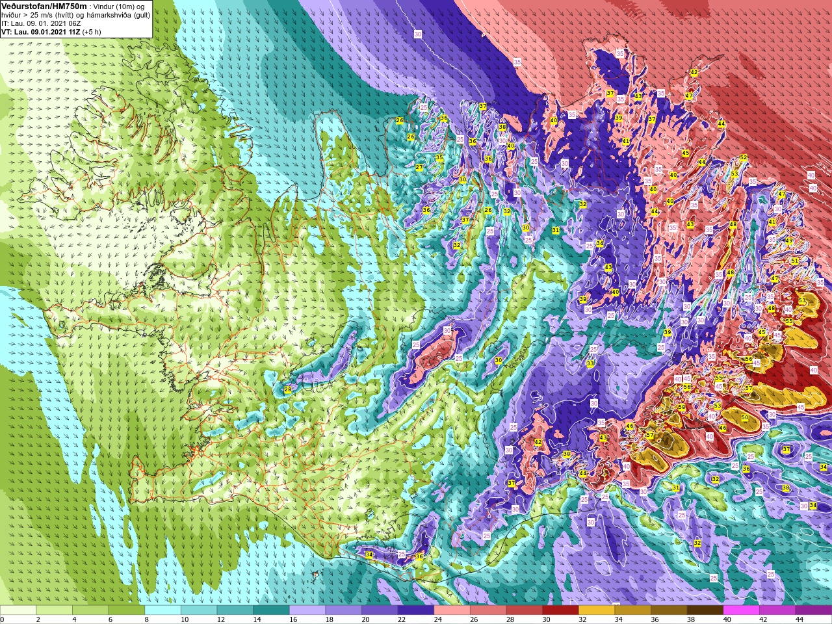This screenshot has height=624, width=832.
Task: Select the 10–12 legend color swatch
Action: pos(199,610)
